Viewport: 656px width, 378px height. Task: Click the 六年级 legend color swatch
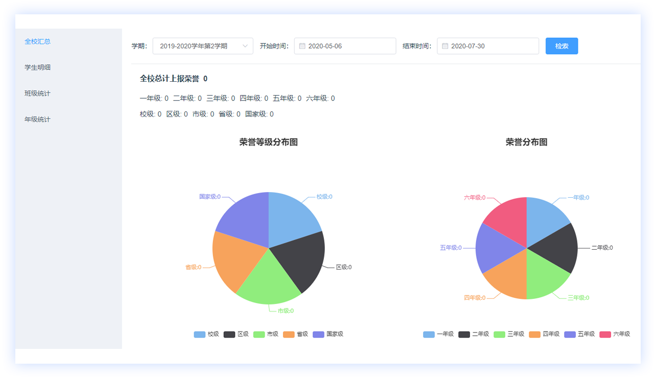point(605,334)
